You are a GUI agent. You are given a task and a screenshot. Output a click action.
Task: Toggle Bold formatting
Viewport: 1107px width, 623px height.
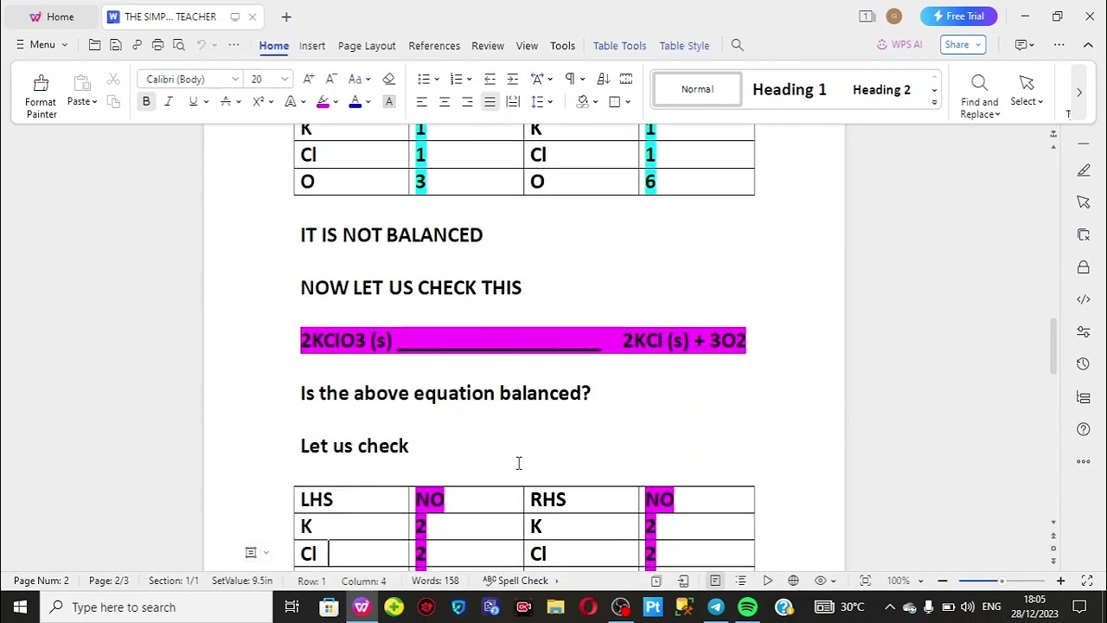pos(146,101)
